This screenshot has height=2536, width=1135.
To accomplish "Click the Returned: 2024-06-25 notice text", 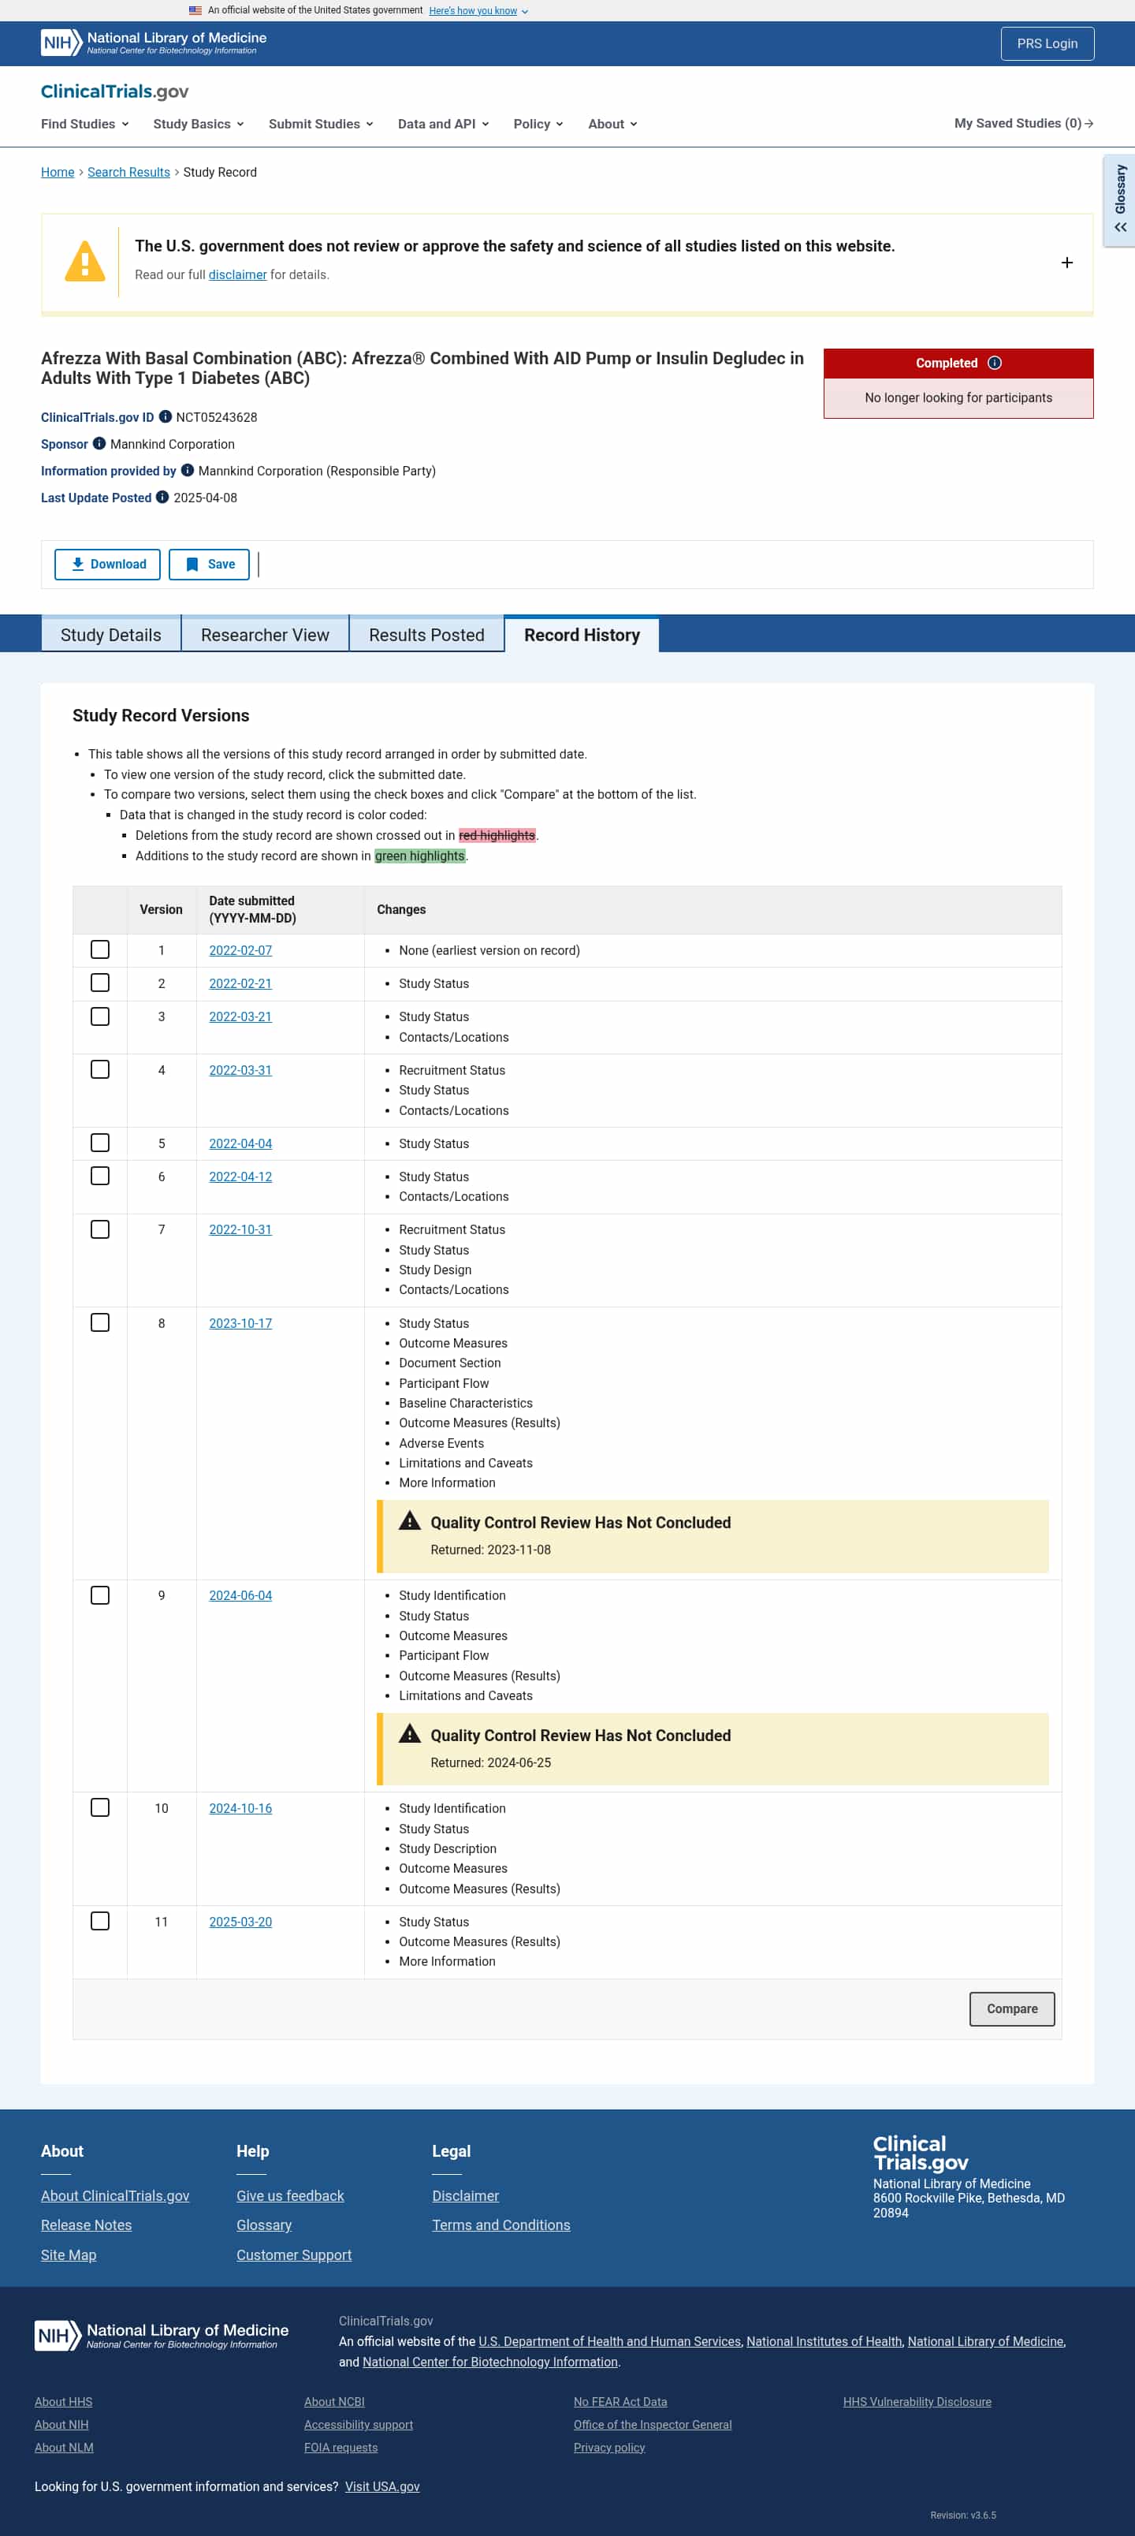I will point(490,1762).
